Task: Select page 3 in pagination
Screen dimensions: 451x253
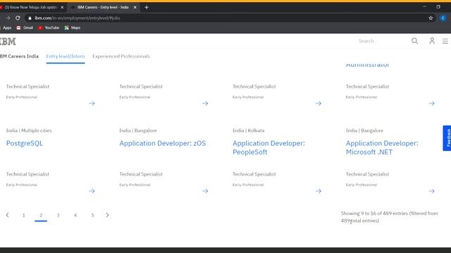Action: (x=58, y=216)
